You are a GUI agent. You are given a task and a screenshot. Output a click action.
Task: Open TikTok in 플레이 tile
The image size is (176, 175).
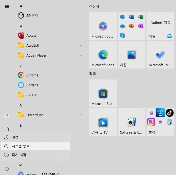coord(169,113)
